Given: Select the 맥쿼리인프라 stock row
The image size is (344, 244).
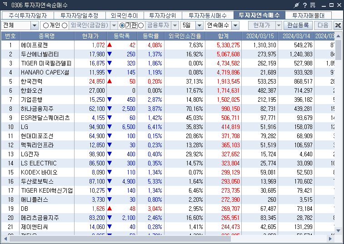Looking at the screenshot, I should tap(168, 145).
